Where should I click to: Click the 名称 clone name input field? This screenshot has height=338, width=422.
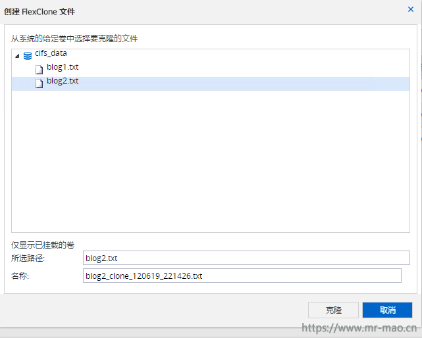242,276
